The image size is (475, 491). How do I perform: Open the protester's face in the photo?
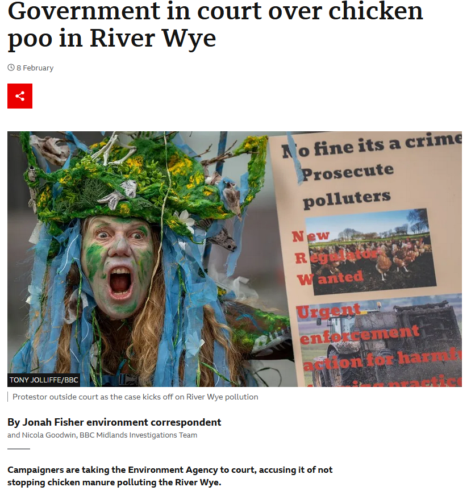coord(117,265)
